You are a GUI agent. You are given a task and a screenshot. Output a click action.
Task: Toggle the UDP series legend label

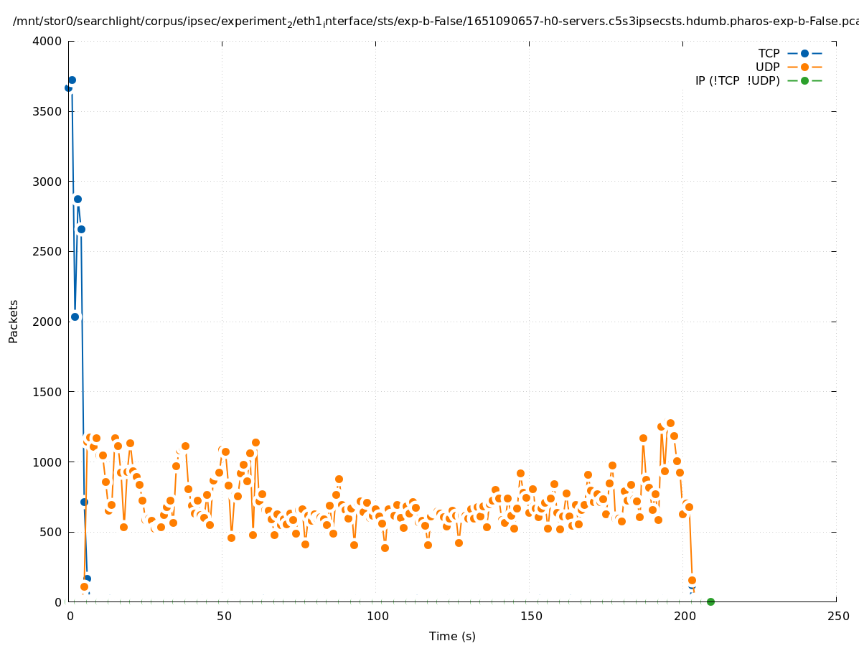pyautogui.click(x=767, y=67)
